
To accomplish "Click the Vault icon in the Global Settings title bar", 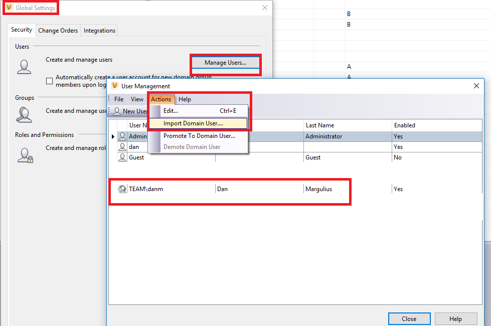I will pyautogui.click(x=10, y=7).
